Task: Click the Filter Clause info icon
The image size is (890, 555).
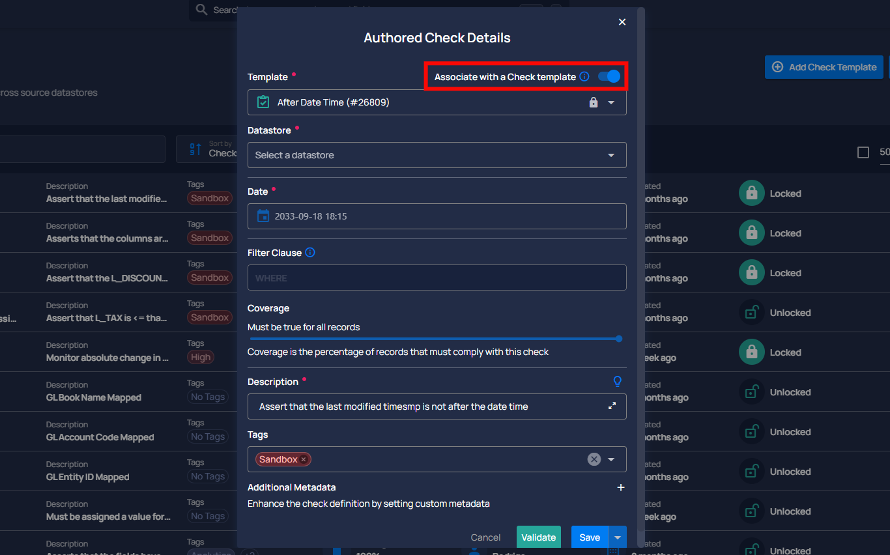Action: [x=310, y=253]
